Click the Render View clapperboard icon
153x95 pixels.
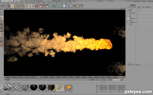40,6
